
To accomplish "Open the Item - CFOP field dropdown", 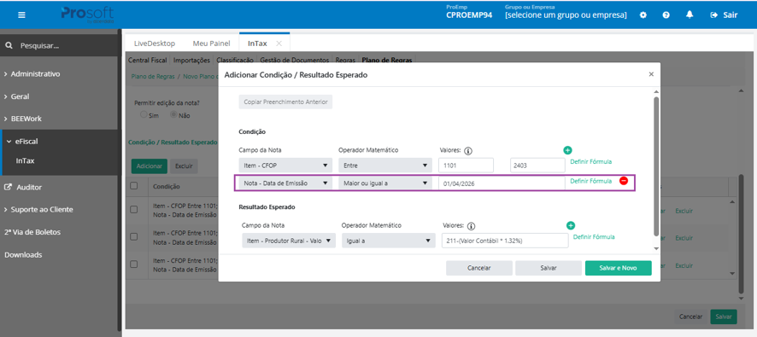I will click(x=285, y=166).
